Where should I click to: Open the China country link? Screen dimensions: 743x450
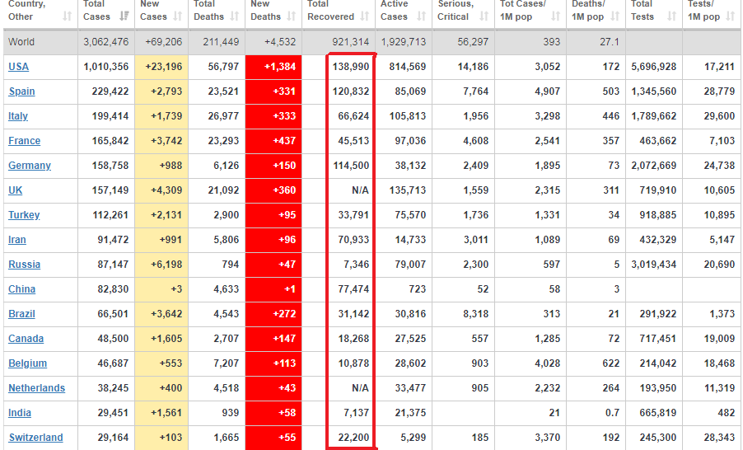click(21, 288)
